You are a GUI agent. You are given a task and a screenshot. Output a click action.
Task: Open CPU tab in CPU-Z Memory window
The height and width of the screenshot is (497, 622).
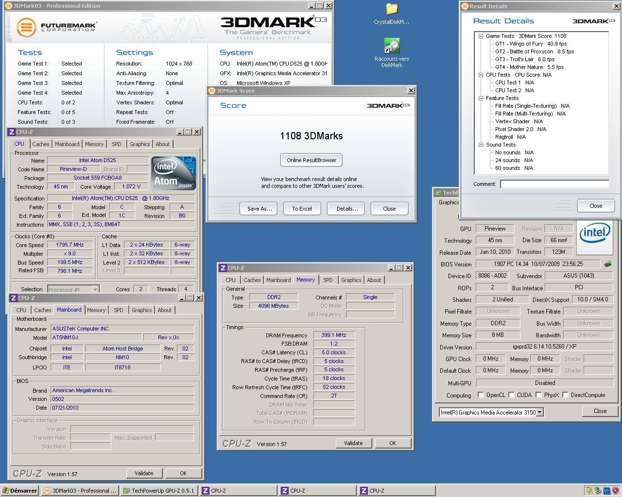[230, 280]
